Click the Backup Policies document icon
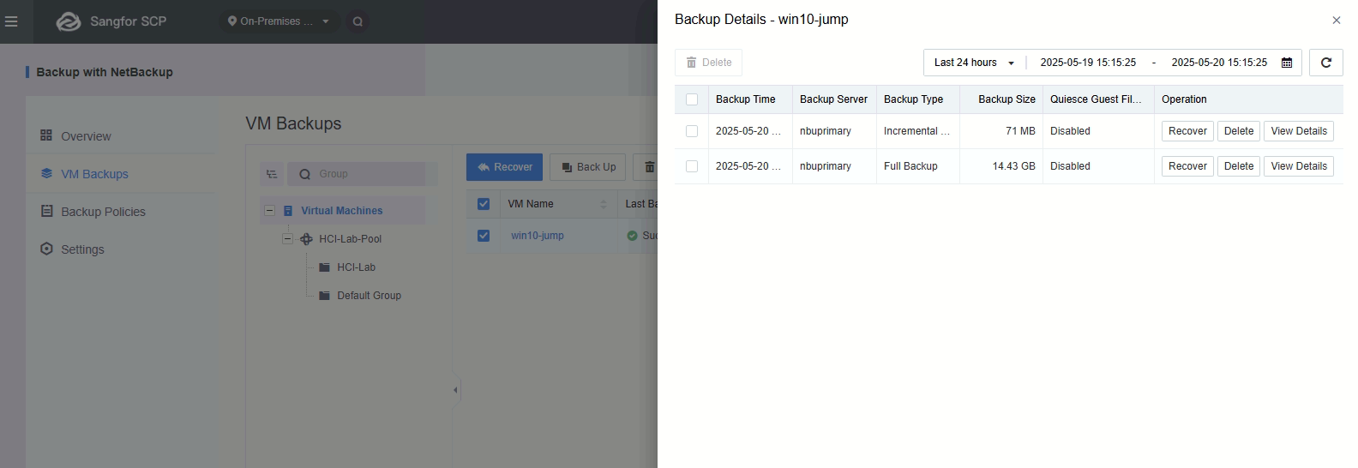This screenshot has height=468, width=1358. (46, 211)
